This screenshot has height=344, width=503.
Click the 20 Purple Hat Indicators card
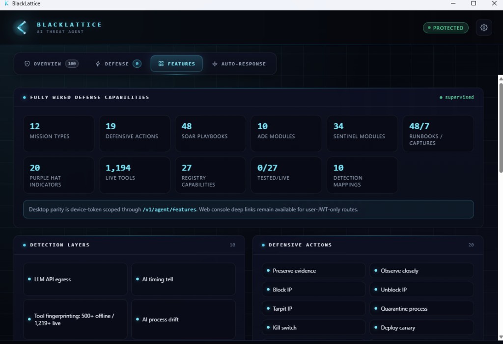[x=59, y=175]
